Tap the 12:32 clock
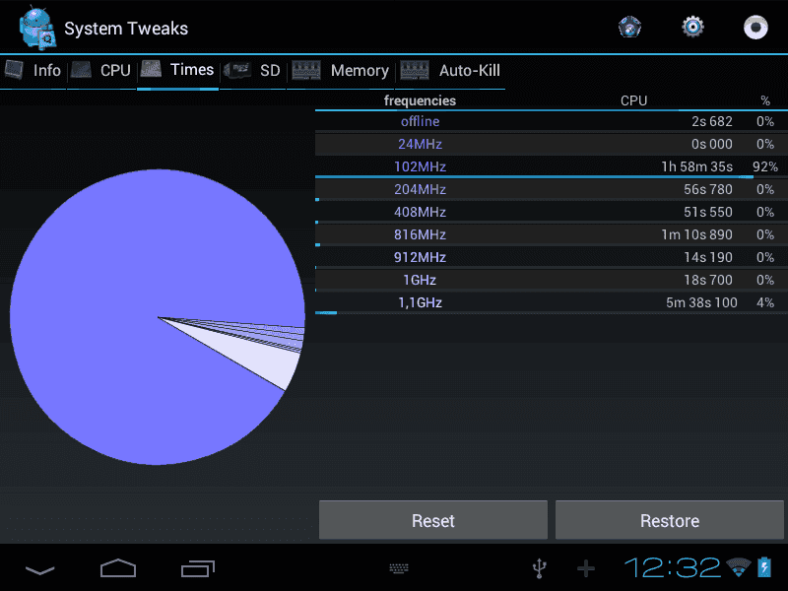Screen dimensions: 788x591 (x=673, y=568)
